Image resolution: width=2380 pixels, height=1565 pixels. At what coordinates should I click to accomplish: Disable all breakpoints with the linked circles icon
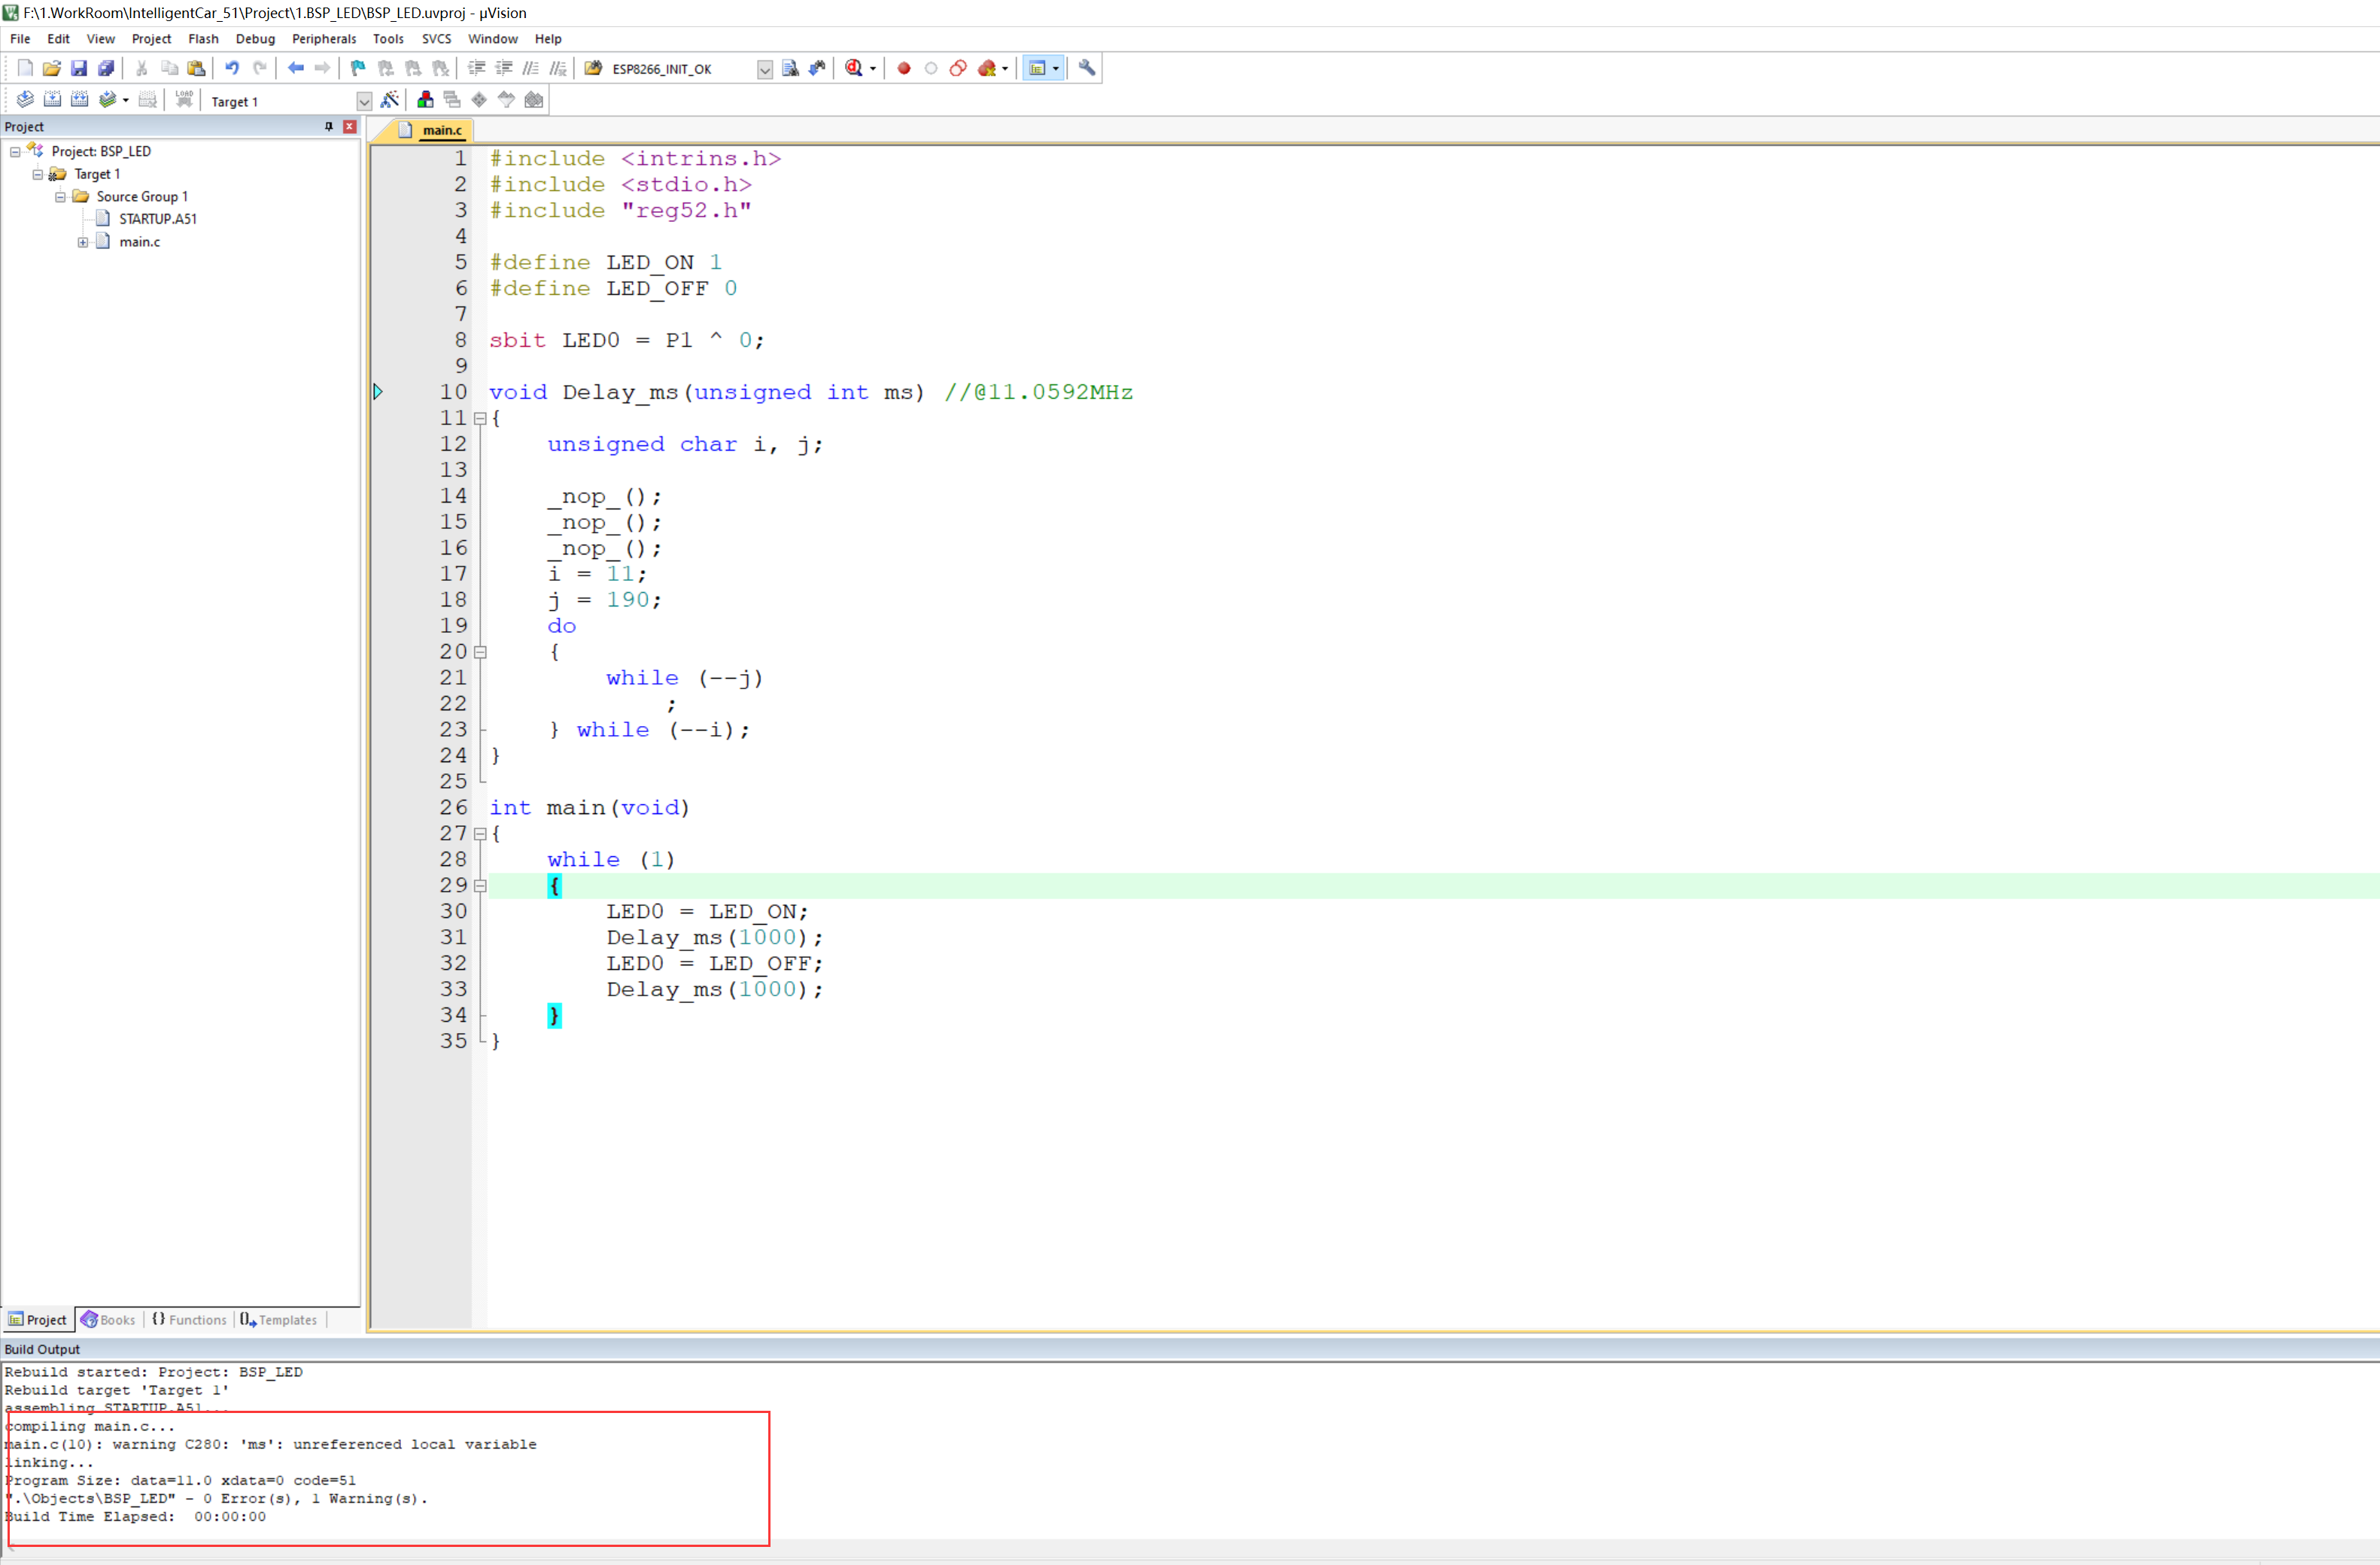click(x=958, y=68)
